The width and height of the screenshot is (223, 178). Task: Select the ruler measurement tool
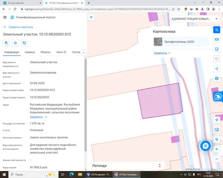tap(217, 40)
